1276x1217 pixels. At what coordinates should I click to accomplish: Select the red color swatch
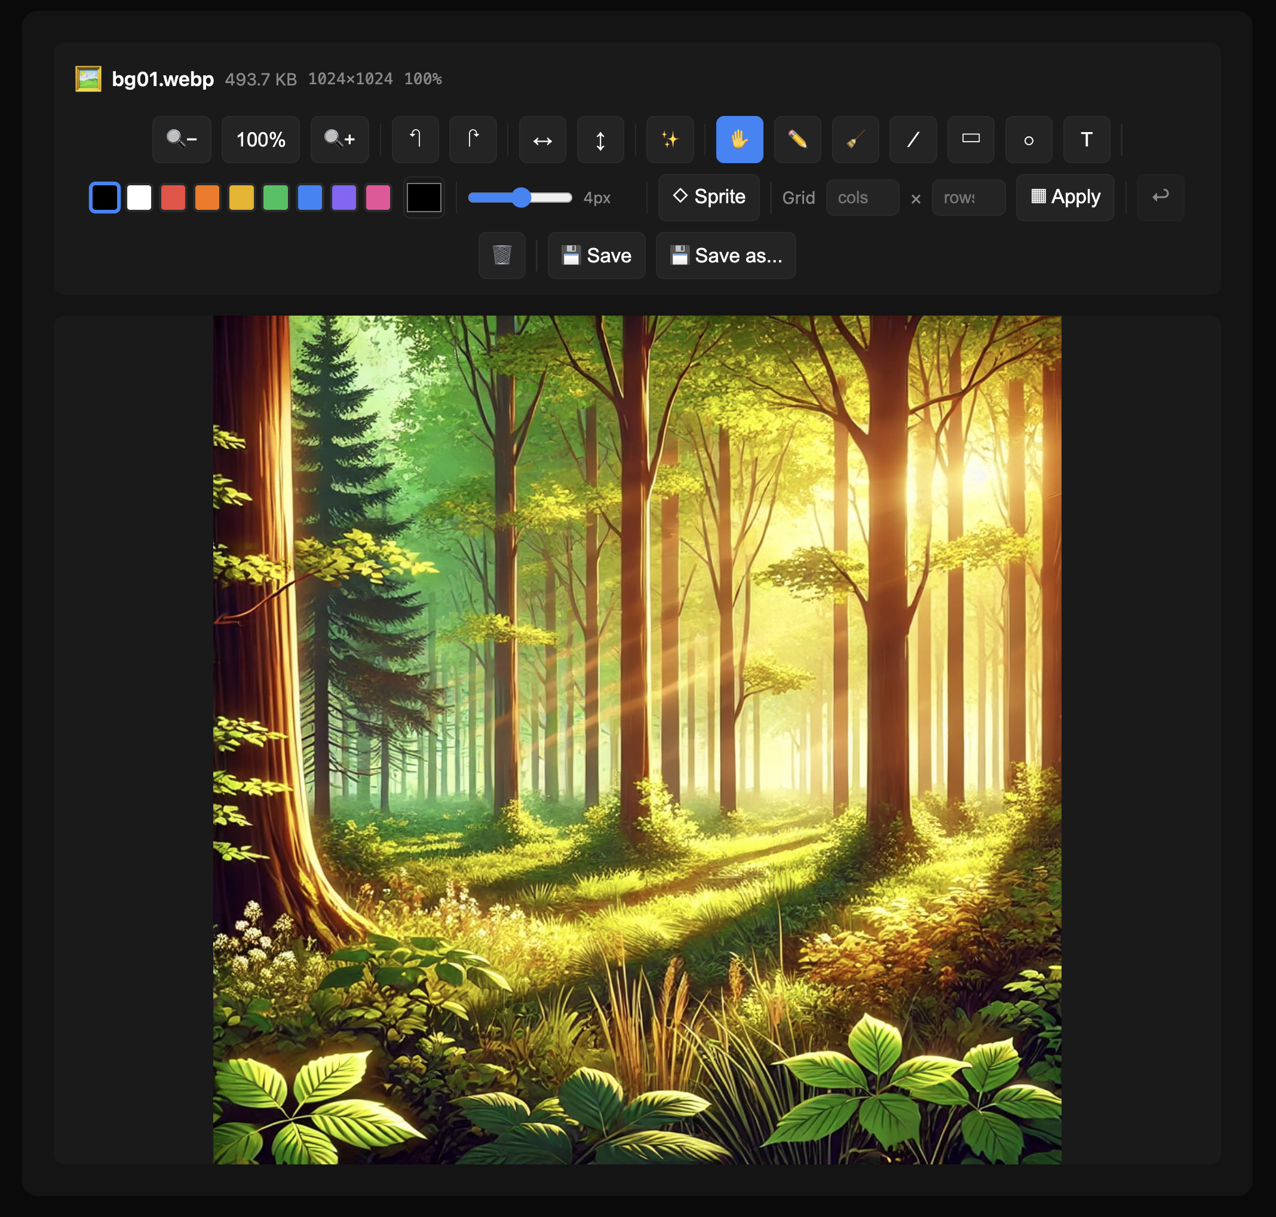click(173, 197)
